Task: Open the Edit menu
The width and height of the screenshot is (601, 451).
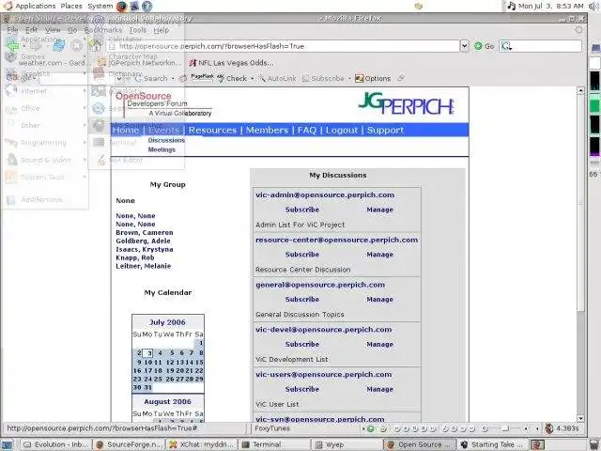Action: (x=31, y=30)
